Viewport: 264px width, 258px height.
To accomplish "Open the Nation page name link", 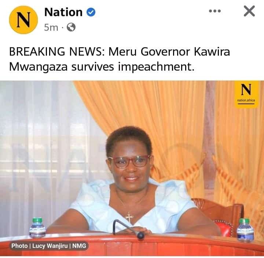I will tap(63, 12).
